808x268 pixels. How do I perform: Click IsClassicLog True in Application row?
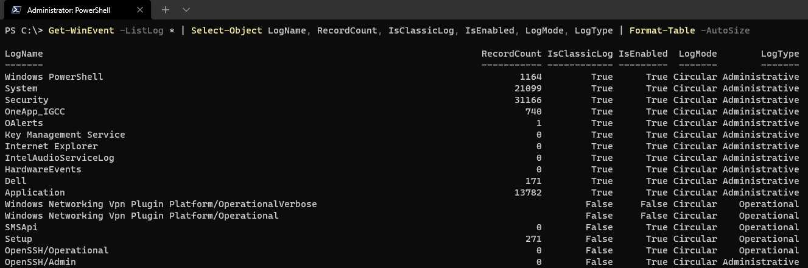pyautogui.click(x=602, y=192)
